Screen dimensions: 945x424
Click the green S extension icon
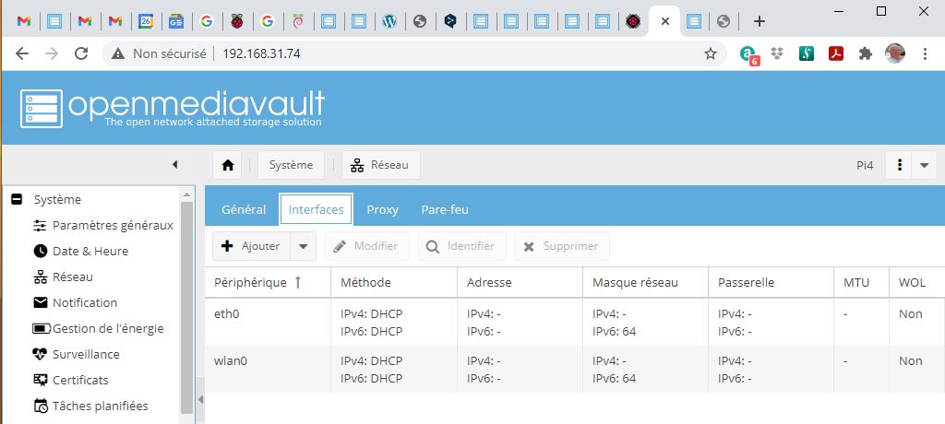pyautogui.click(x=807, y=53)
